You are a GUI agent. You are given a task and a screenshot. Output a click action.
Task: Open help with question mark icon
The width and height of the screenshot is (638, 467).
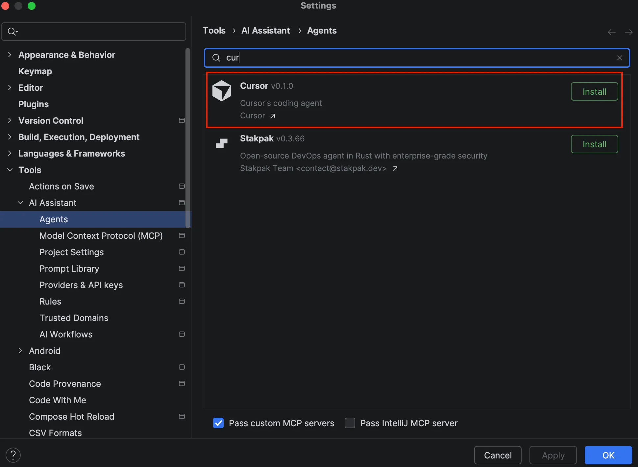pyautogui.click(x=13, y=455)
